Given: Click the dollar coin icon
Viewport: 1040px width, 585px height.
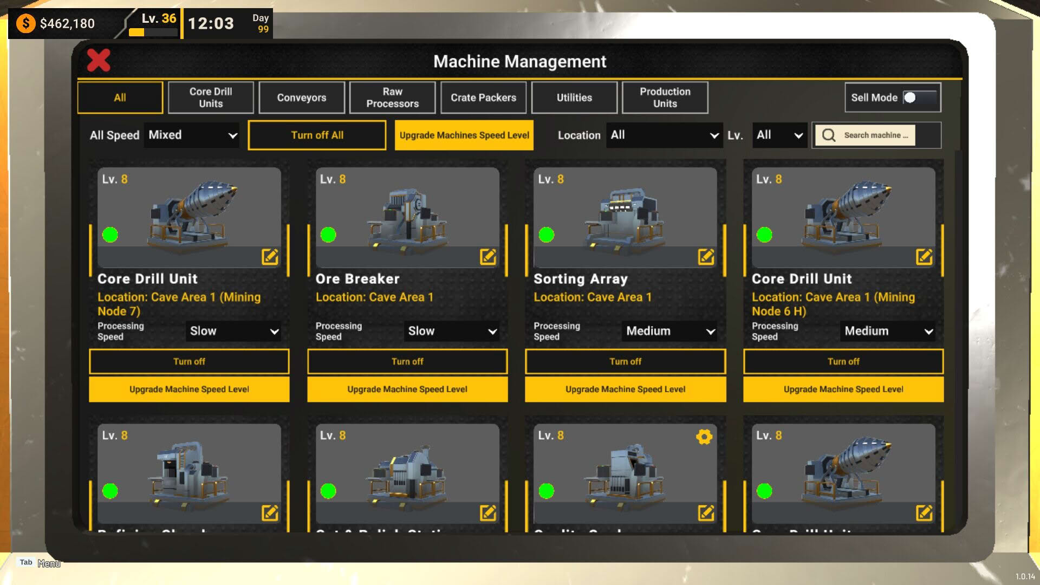Looking at the screenshot, I should (x=25, y=23).
